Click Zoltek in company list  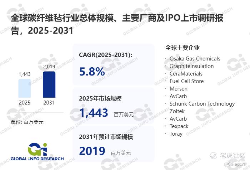[177, 111]
